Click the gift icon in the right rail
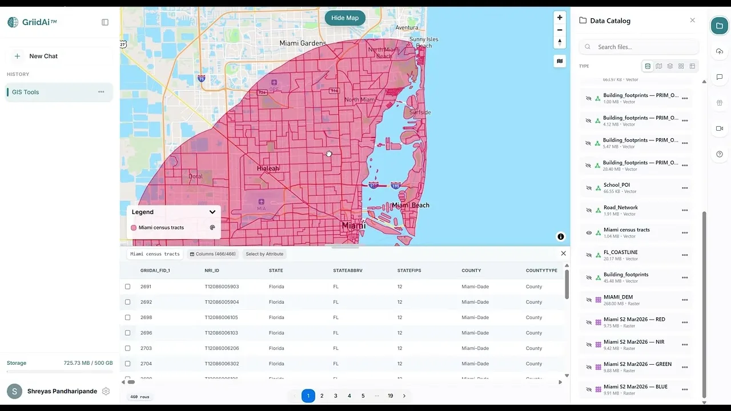The image size is (731, 411). pyautogui.click(x=720, y=103)
